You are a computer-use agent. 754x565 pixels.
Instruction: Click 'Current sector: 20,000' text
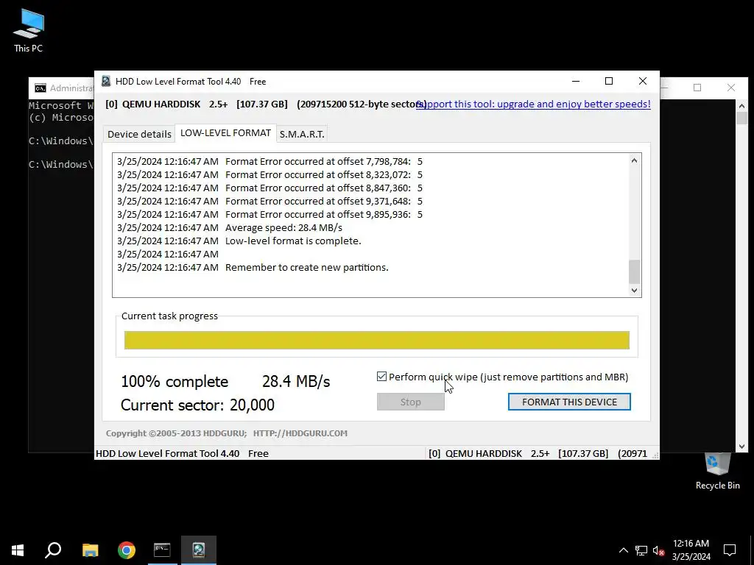click(x=197, y=405)
